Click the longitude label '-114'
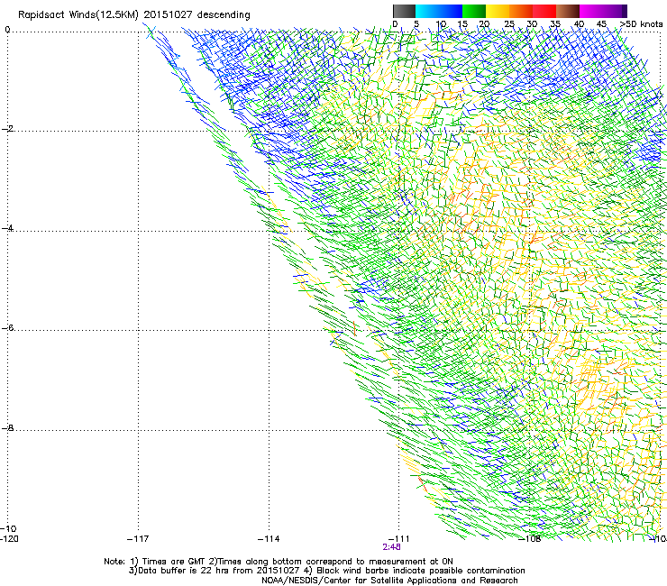This screenshot has height=586, width=667. coord(269,539)
